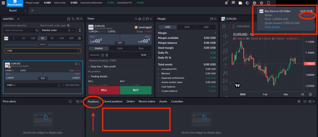The image size is (318, 137).
Task: Toggle the dark/light theme contrast icon
Action: click(247, 3)
